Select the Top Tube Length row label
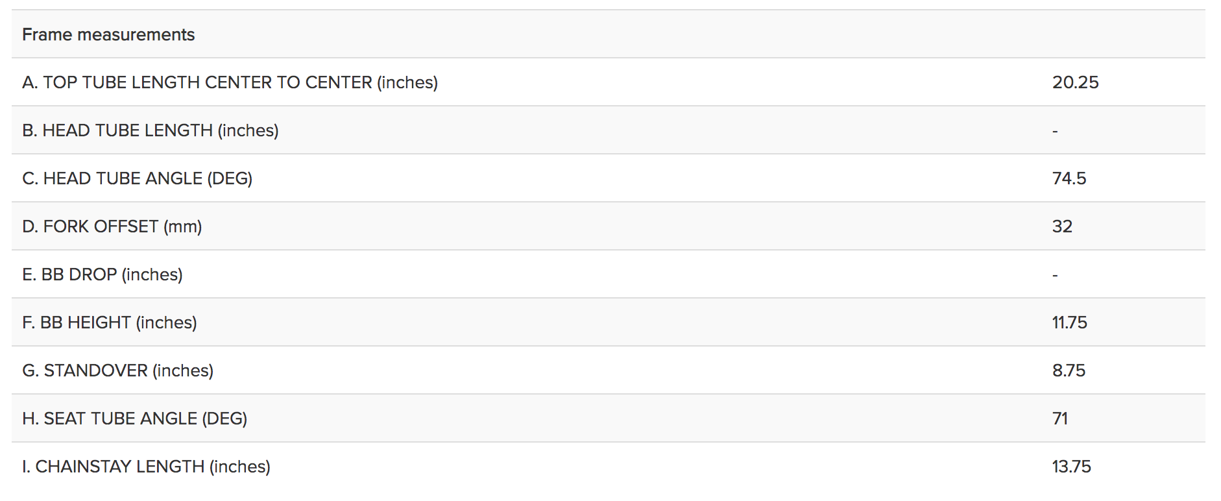The image size is (1221, 501). [x=230, y=82]
